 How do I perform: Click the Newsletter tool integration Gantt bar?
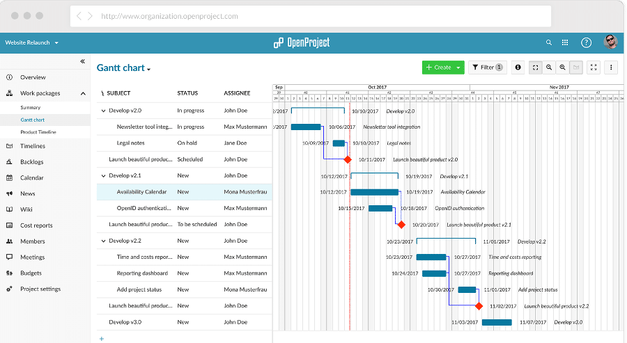tap(306, 127)
